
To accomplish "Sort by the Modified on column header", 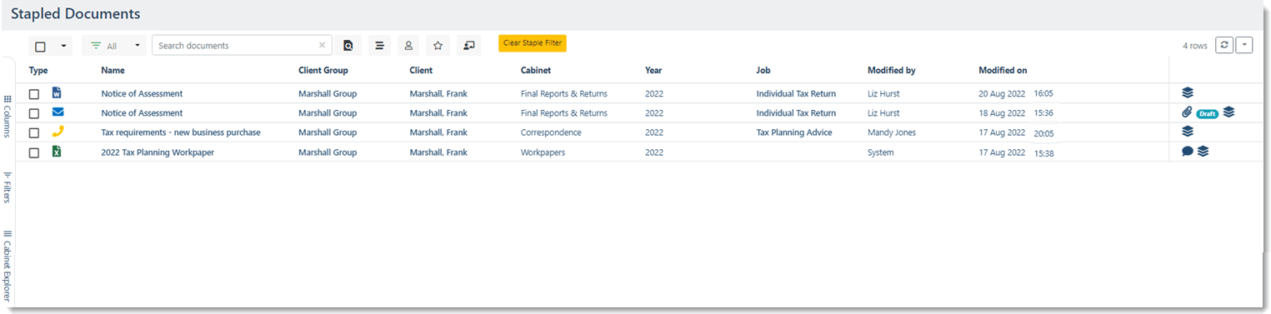I will pos(1003,71).
